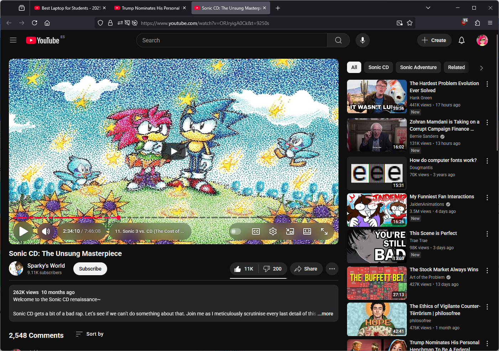Open uBlock extension icon with badge 15

pyautogui.click(x=464, y=22)
